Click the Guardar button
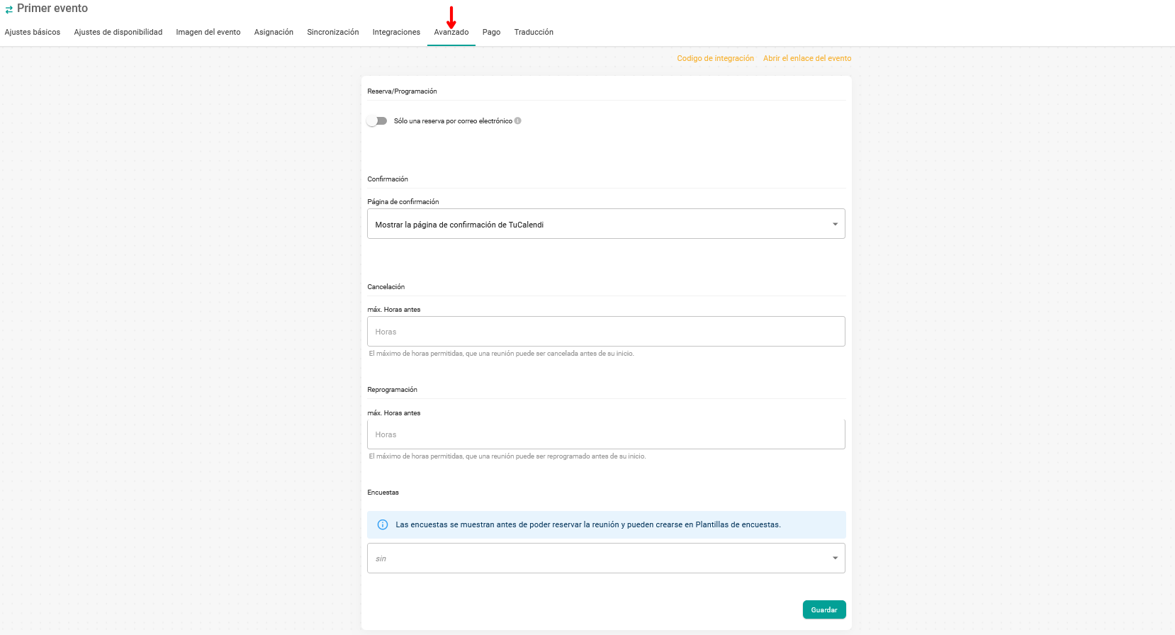The image size is (1175, 635). click(823, 609)
